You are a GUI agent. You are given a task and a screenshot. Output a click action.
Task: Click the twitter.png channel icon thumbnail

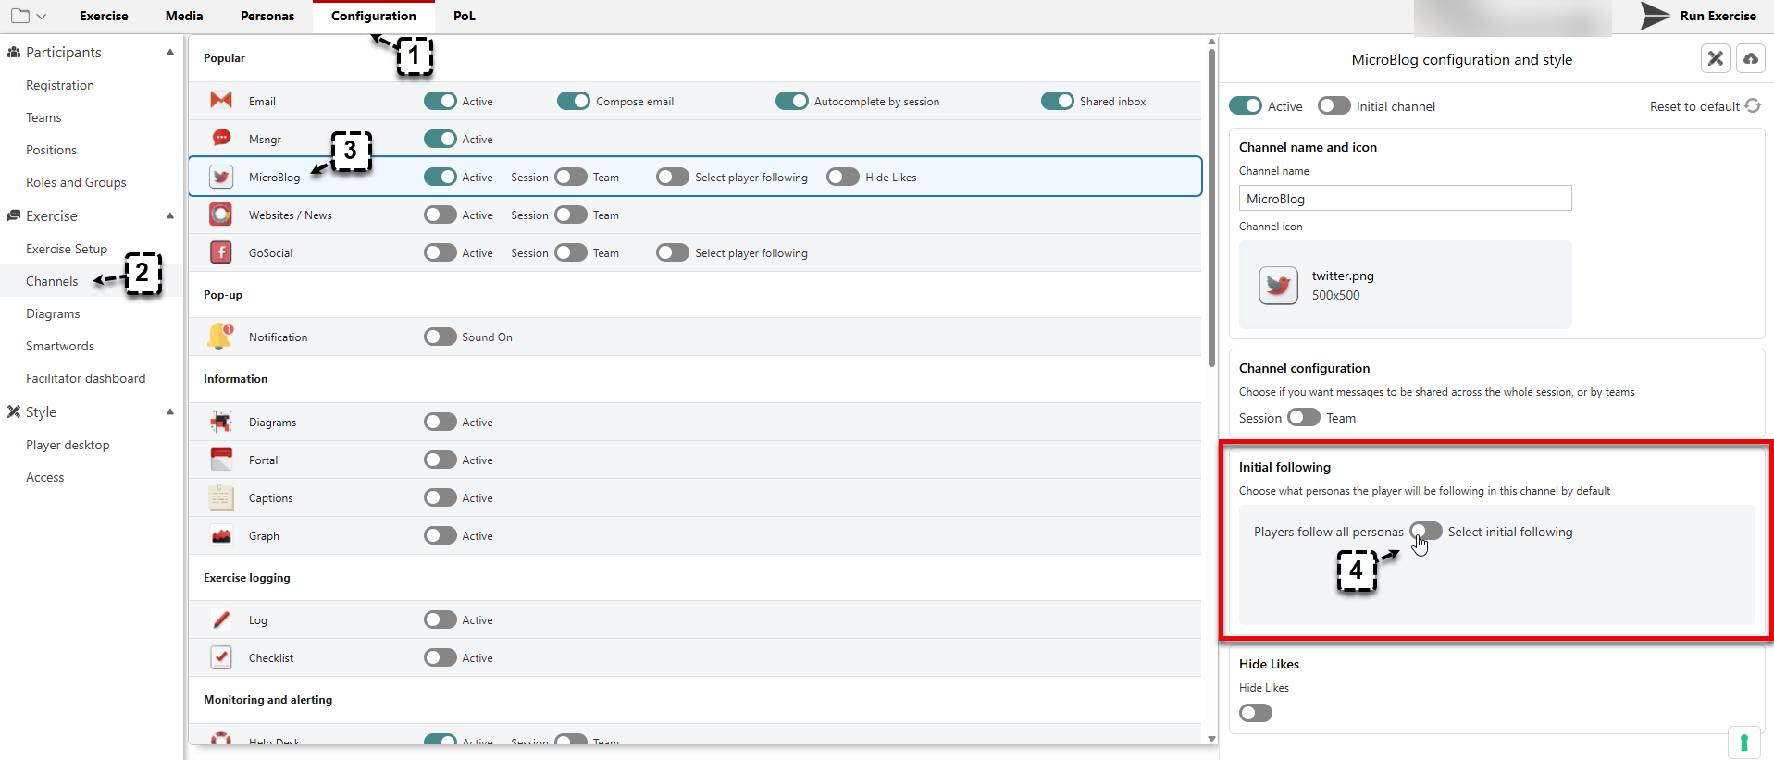tap(1278, 286)
